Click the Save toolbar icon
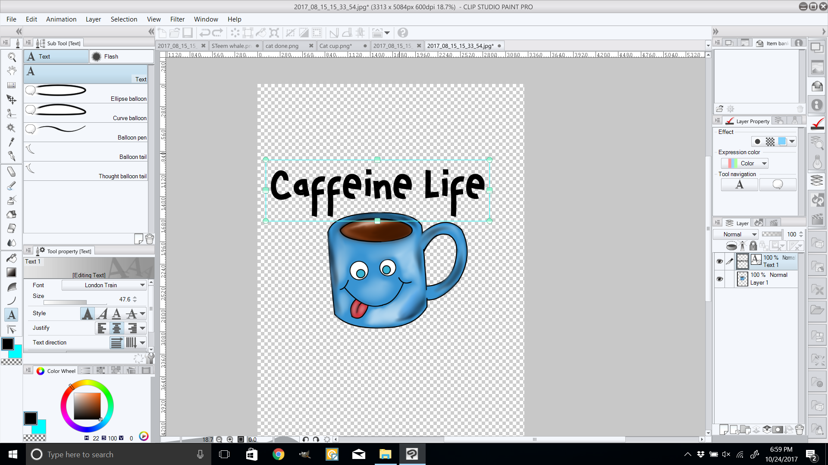Viewport: 828px width, 465px height. [x=188, y=33]
